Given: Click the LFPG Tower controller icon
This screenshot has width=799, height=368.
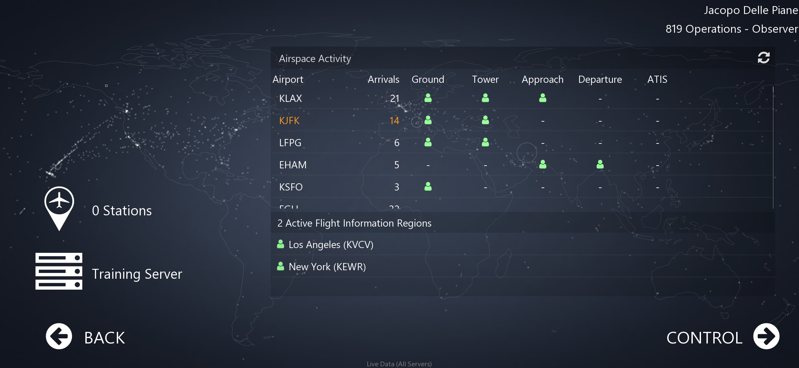Looking at the screenshot, I should [485, 142].
